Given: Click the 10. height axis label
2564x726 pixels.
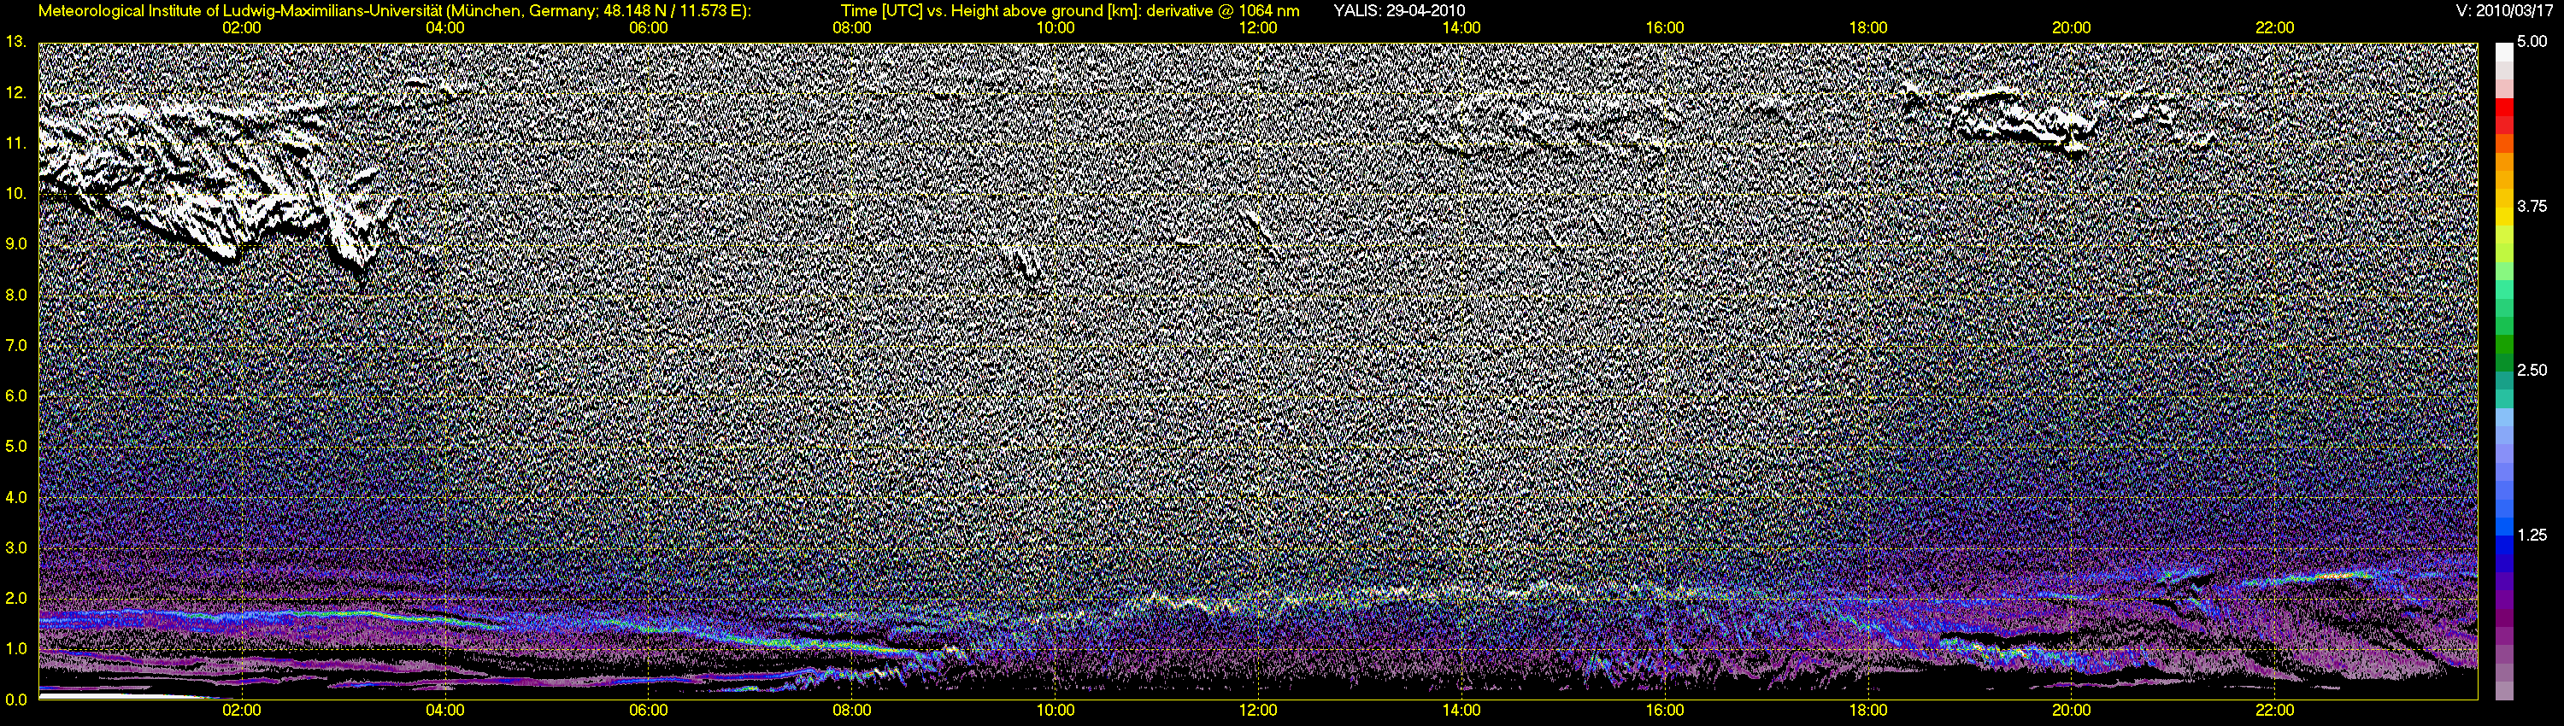Looking at the screenshot, I should pyautogui.click(x=15, y=193).
